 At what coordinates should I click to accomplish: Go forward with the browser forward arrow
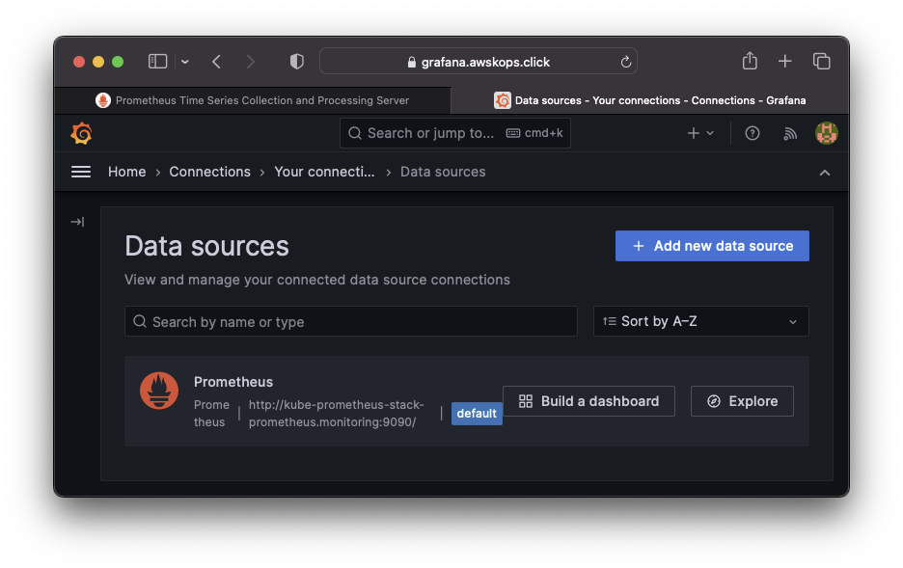[250, 62]
